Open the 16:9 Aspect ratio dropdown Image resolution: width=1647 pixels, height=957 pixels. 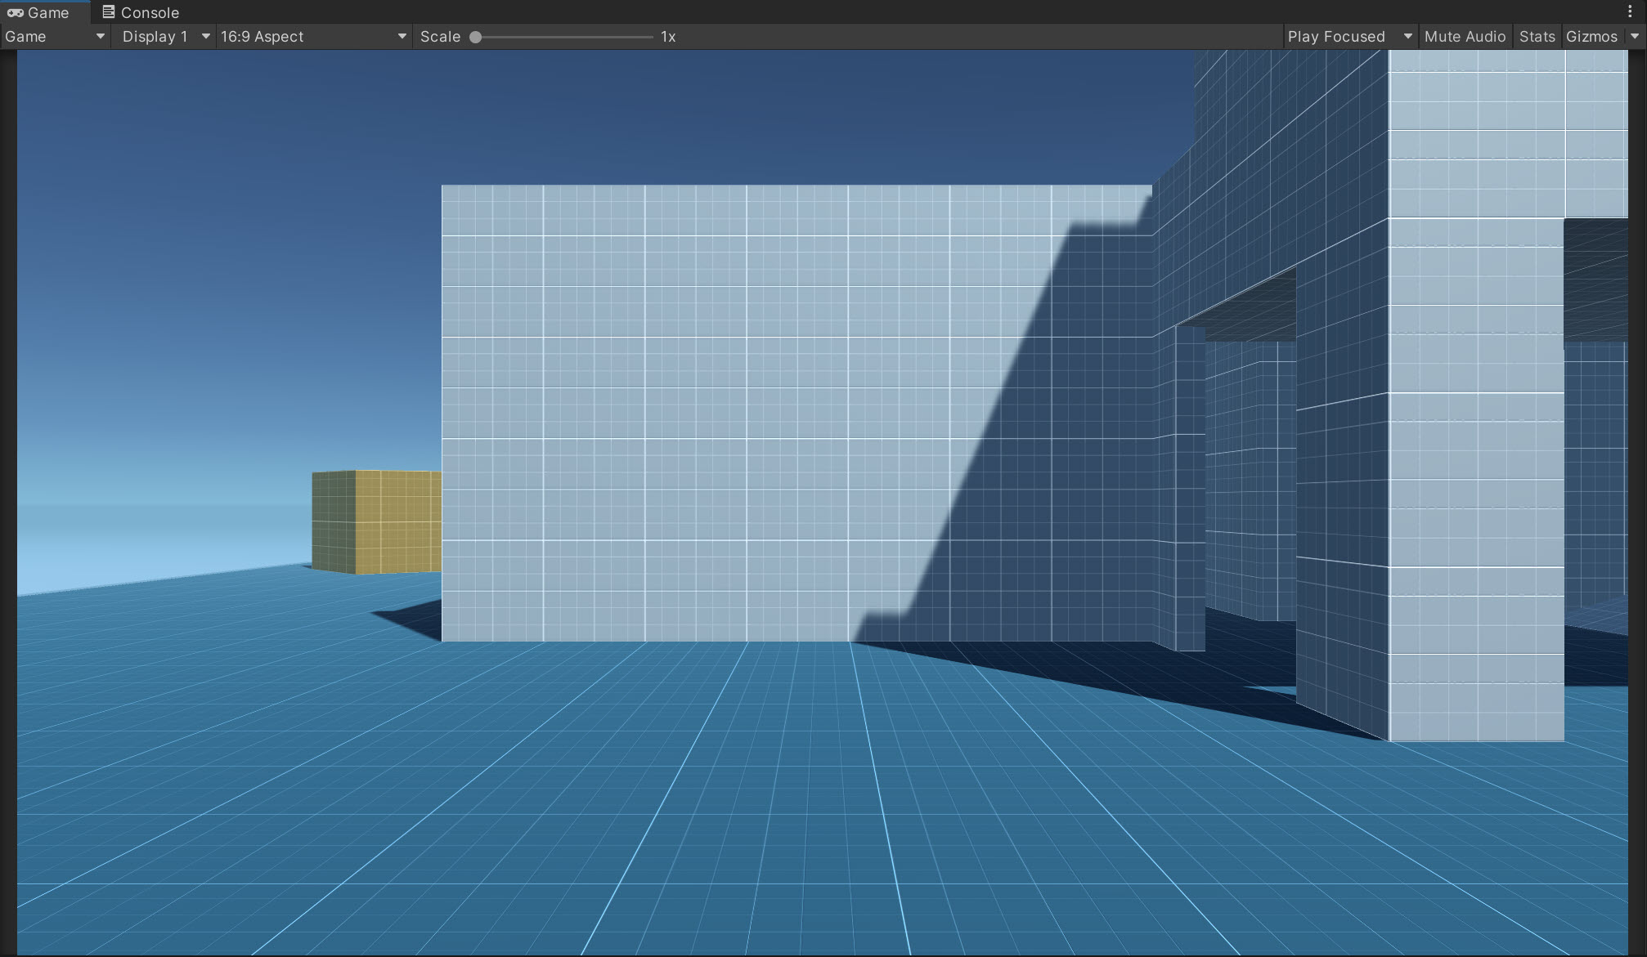pos(313,37)
